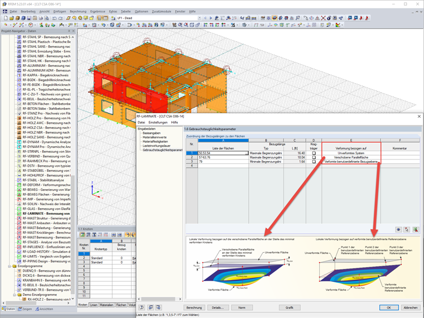Click the new line tool icon
The width and height of the screenshot is (424, 318).
click(15, 25)
